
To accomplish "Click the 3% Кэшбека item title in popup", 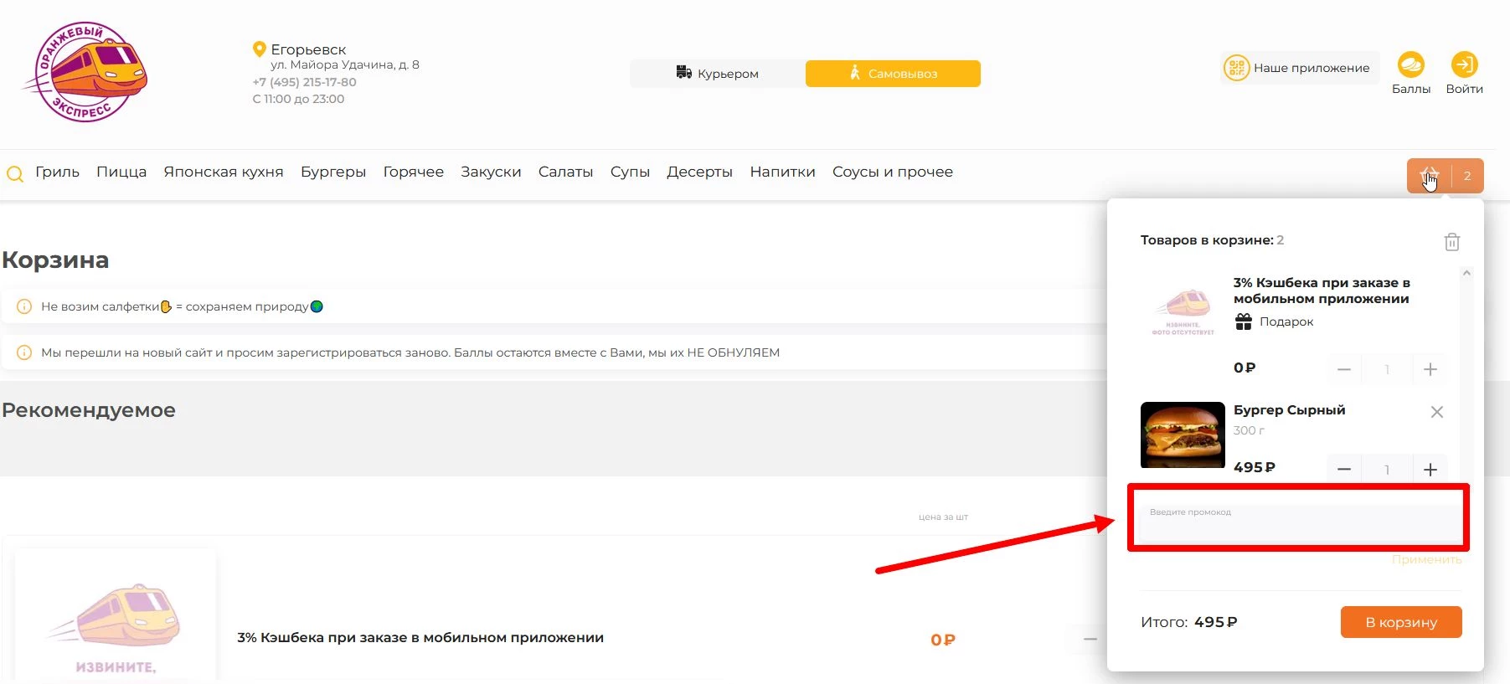I will (x=1322, y=291).
